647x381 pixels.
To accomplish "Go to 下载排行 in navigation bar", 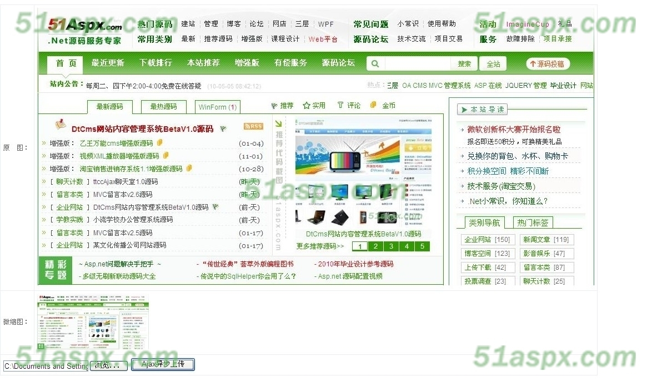I will [x=156, y=63].
